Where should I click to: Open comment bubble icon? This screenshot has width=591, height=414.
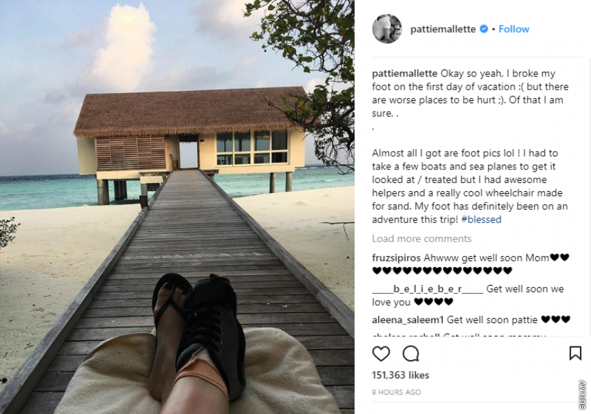(x=410, y=353)
